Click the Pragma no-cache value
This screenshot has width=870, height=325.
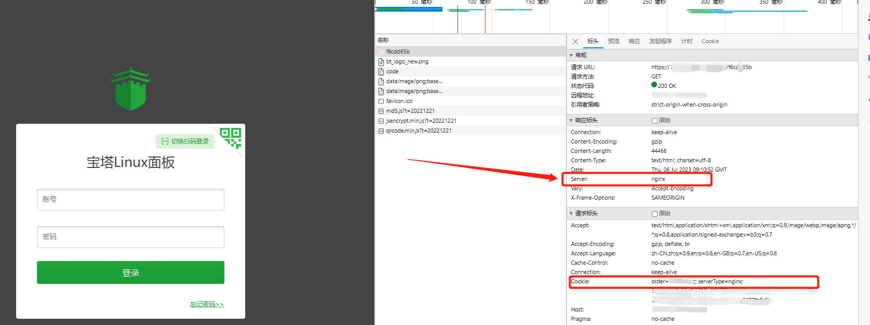pyautogui.click(x=663, y=319)
